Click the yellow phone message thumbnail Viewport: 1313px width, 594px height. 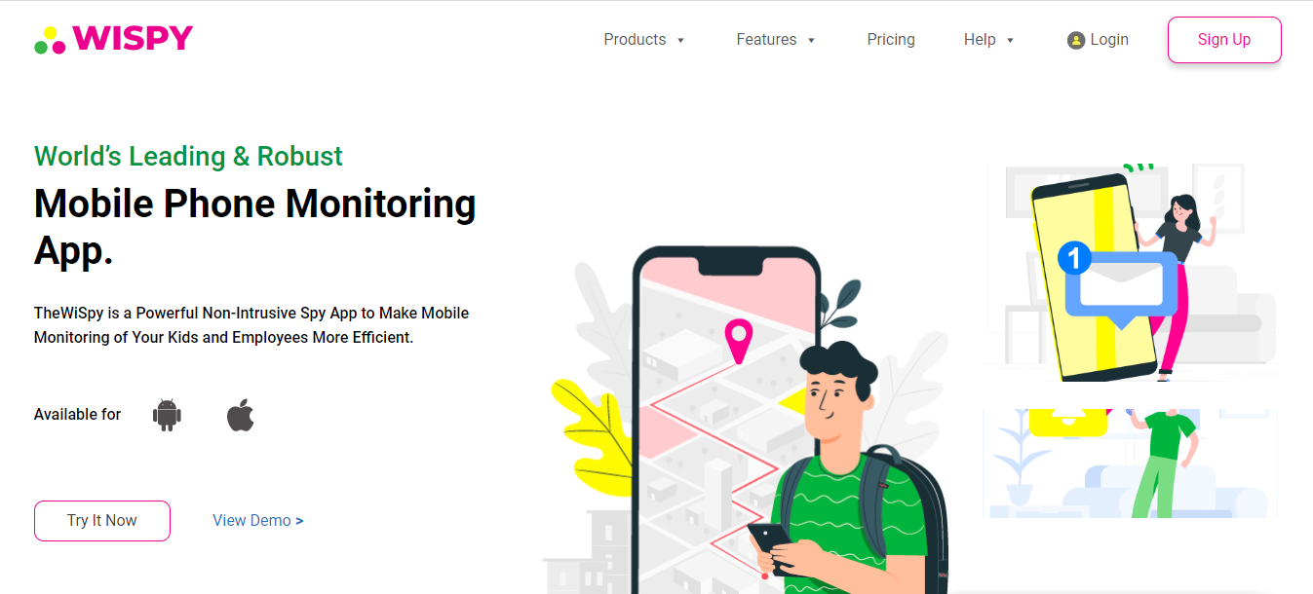coord(1131,272)
